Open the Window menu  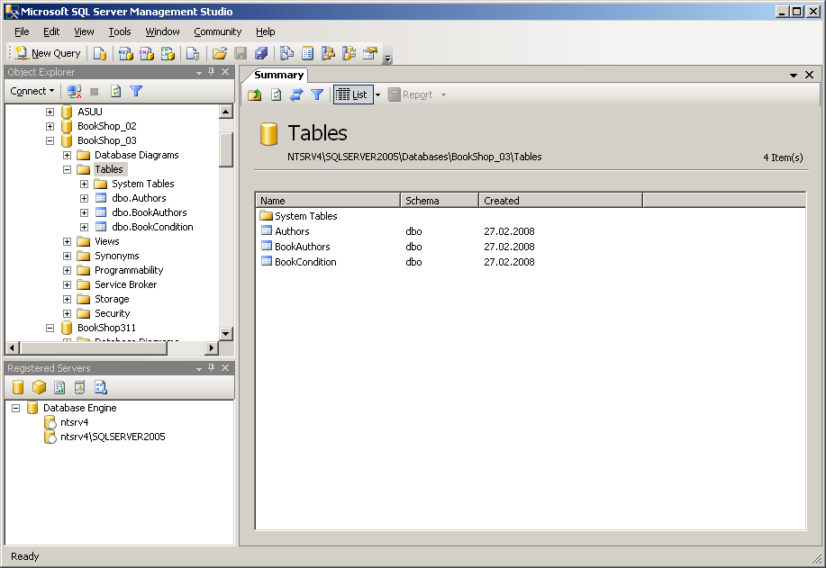coord(162,32)
